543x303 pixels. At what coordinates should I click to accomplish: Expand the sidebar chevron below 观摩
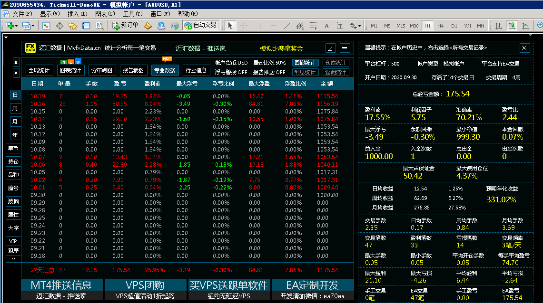point(13,259)
